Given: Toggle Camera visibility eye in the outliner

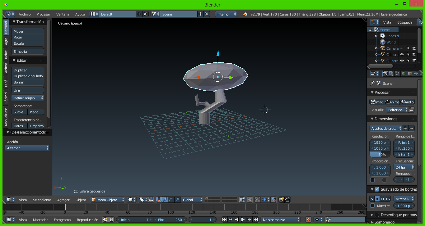Looking at the screenshot, I should pos(402,48).
